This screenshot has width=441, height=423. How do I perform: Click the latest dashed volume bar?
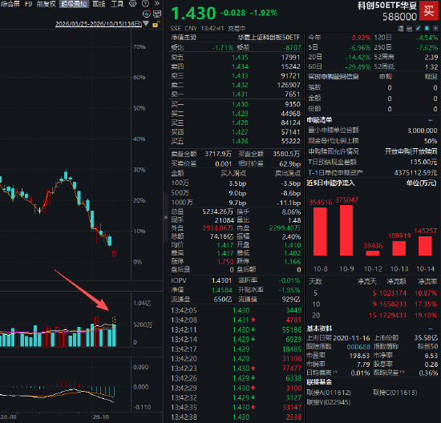114,320
